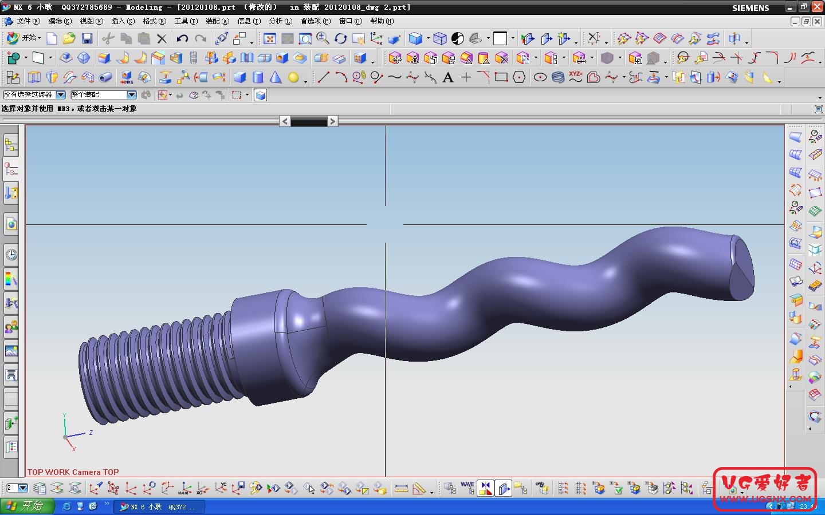Open the 文件(F) menu
Screen dimensions: 825x515
[x=28, y=21]
